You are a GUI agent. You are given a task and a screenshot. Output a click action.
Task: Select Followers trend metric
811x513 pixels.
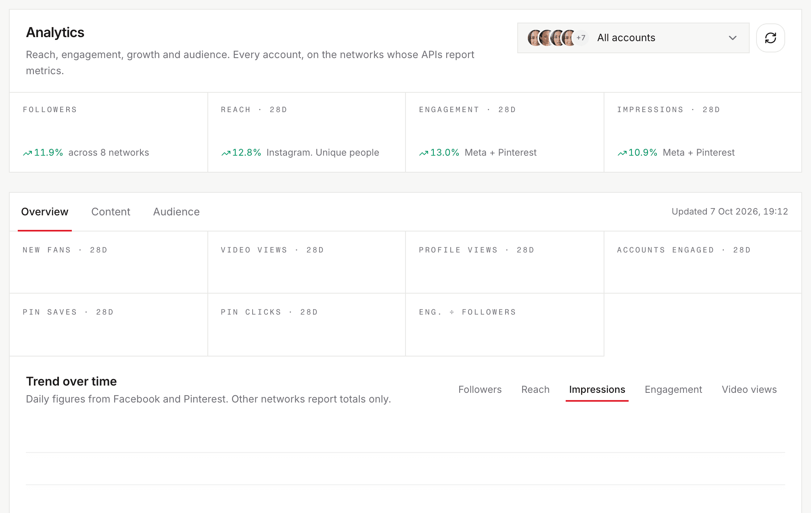(480, 390)
